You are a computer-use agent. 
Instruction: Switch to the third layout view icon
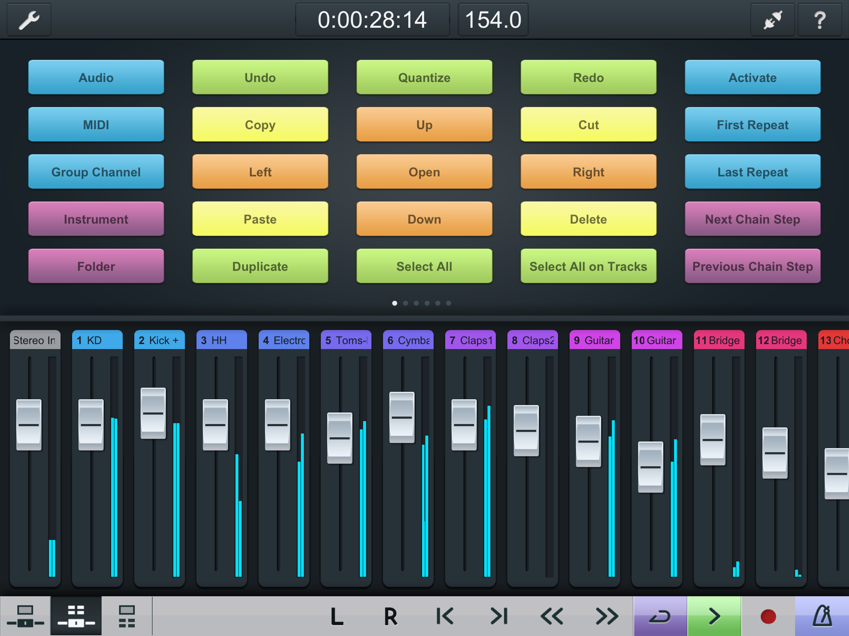[x=127, y=616]
